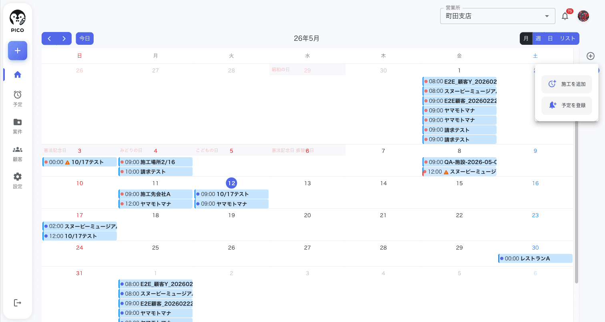Viewport: 605px width, 322px height.
Task: Switch to 日 day view
Action: tap(550, 38)
